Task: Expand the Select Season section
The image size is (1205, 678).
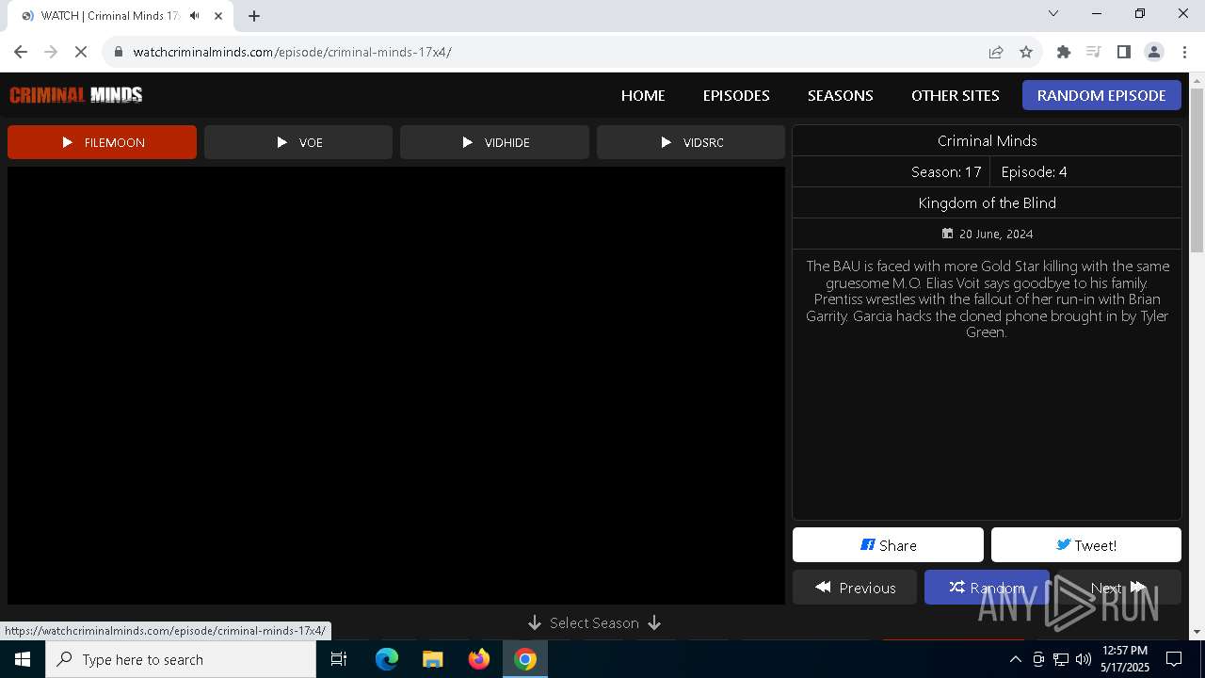Action: pyautogui.click(x=594, y=623)
